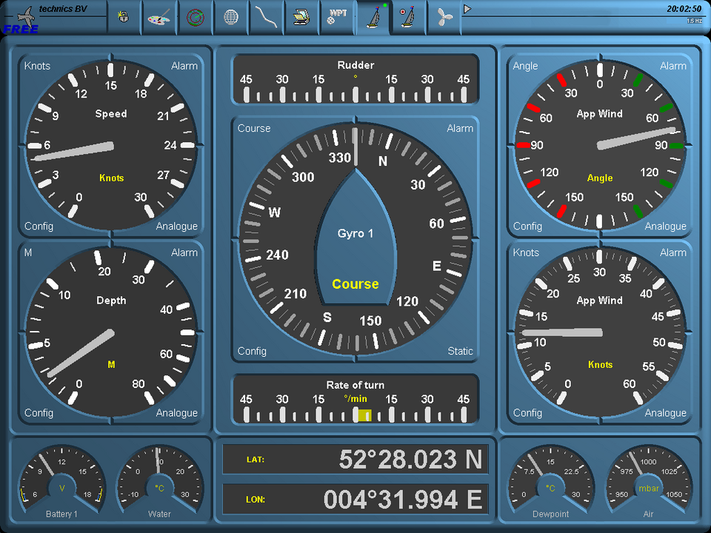Click the play triangle in the top bar
Viewport: 711px width, 533px height.
click(467, 9)
